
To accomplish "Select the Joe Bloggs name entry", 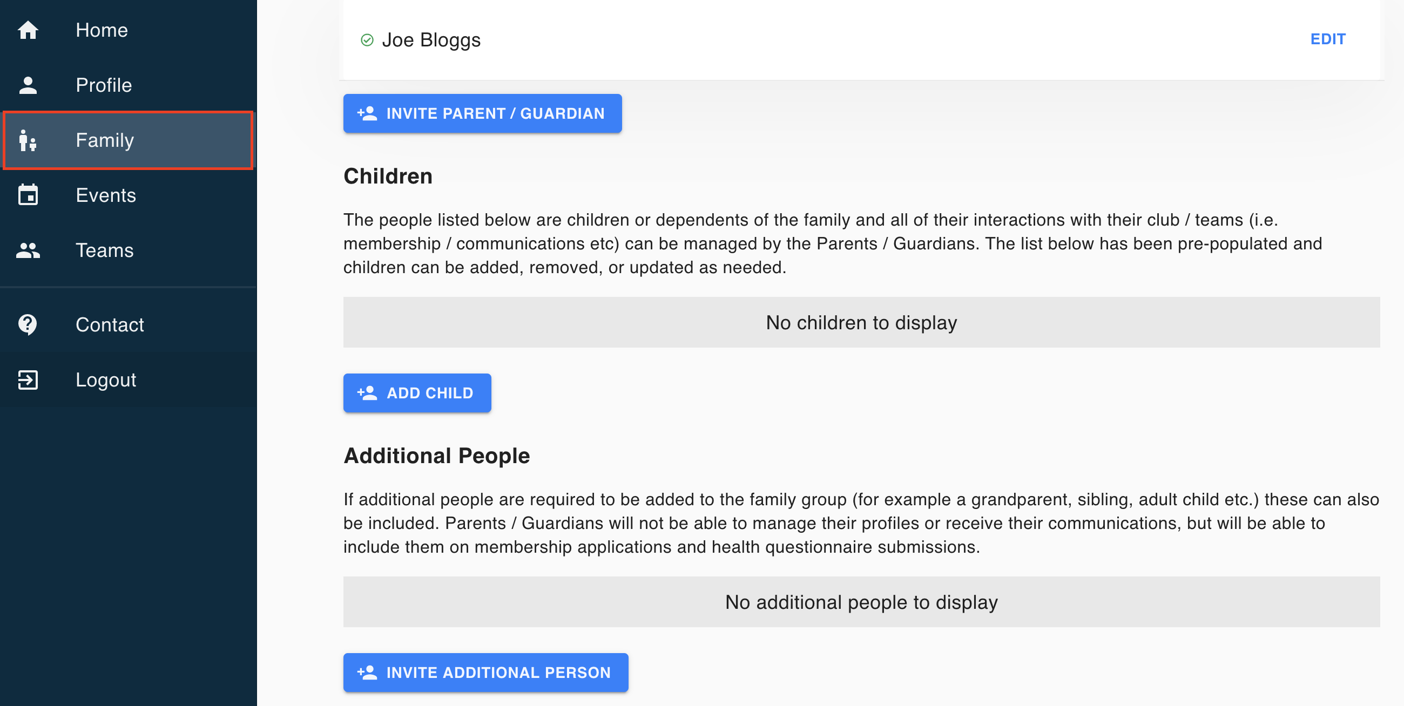I will [431, 40].
